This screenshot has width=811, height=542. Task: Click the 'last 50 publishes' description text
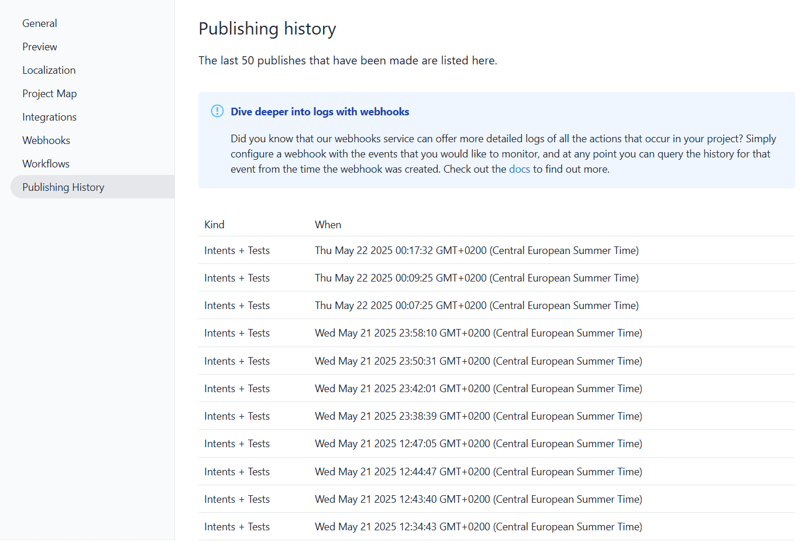(x=348, y=60)
